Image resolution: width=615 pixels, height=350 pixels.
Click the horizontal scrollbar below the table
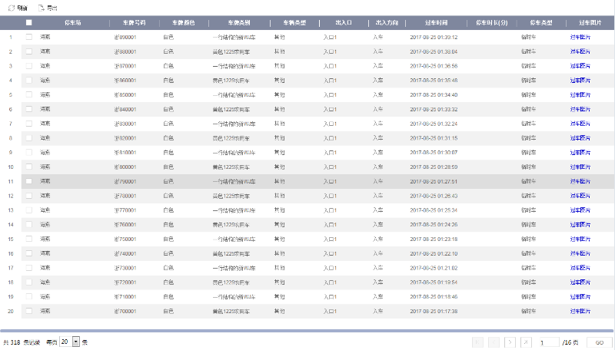pyautogui.click(x=307, y=330)
